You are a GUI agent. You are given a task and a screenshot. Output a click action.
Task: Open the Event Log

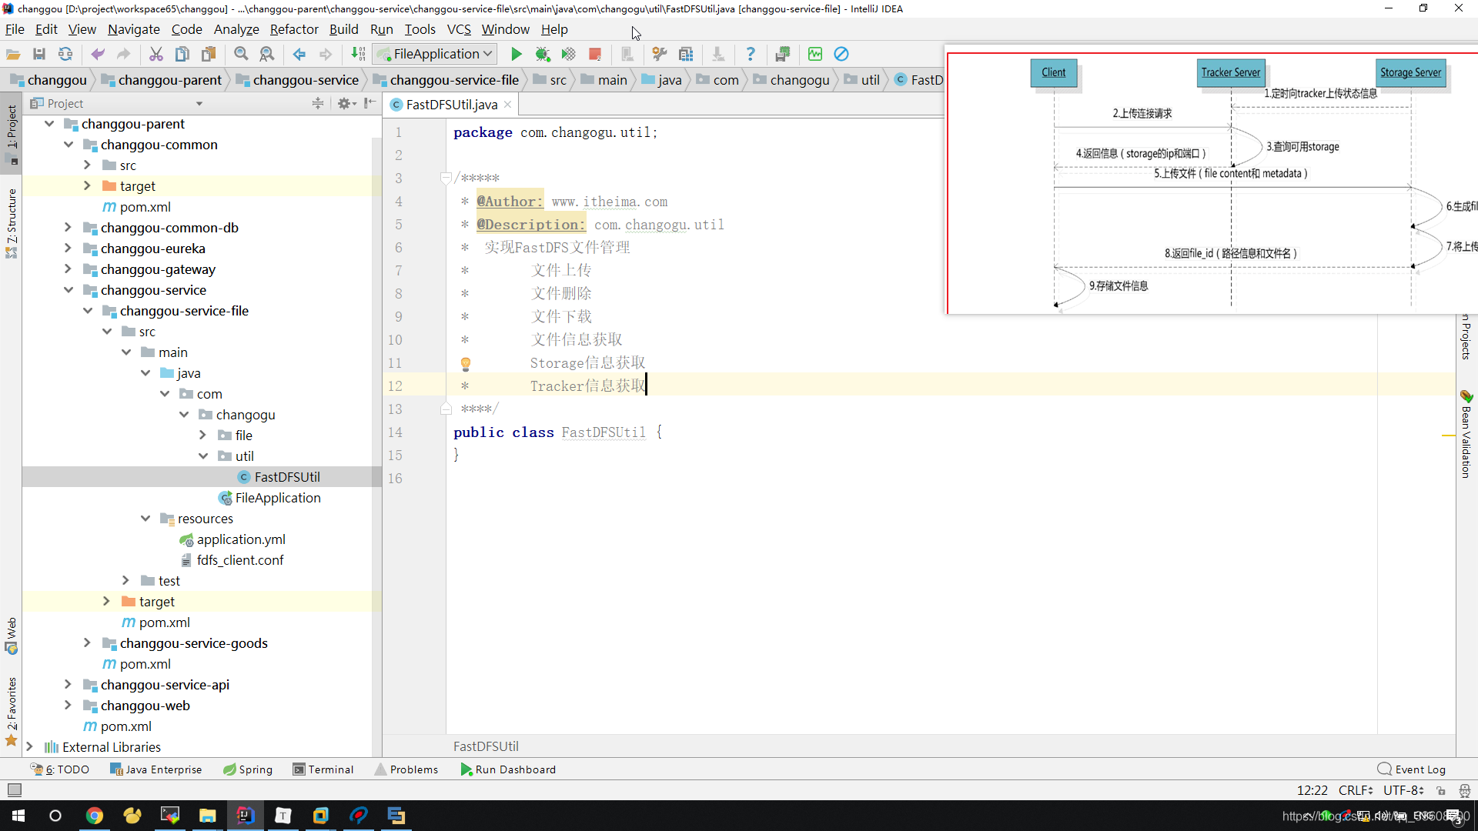1412,769
